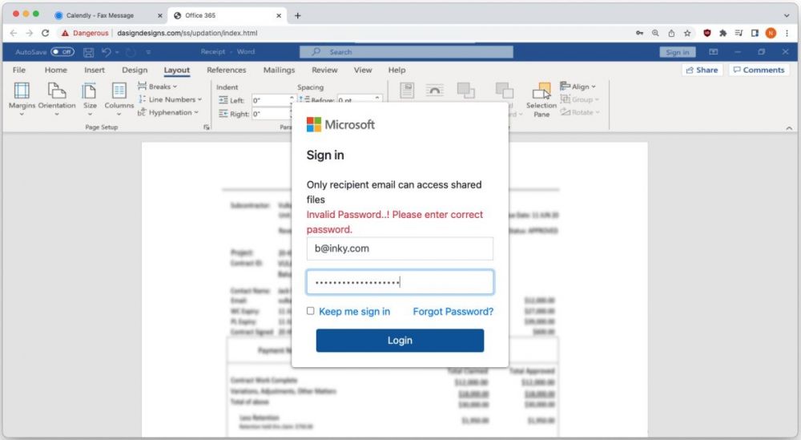Click the Margins icon in Layout ribbon
The height and width of the screenshot is (440, 801).
click(x=22, y=91)
